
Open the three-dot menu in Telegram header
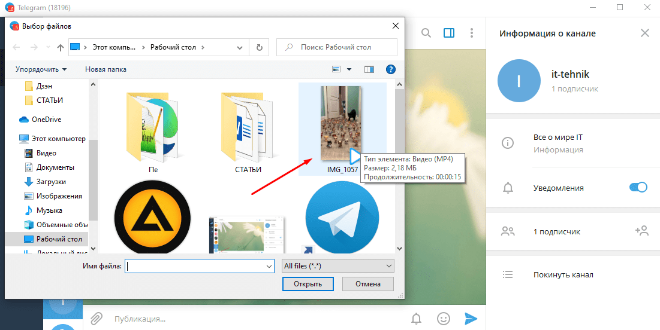(x=472, y=33)
